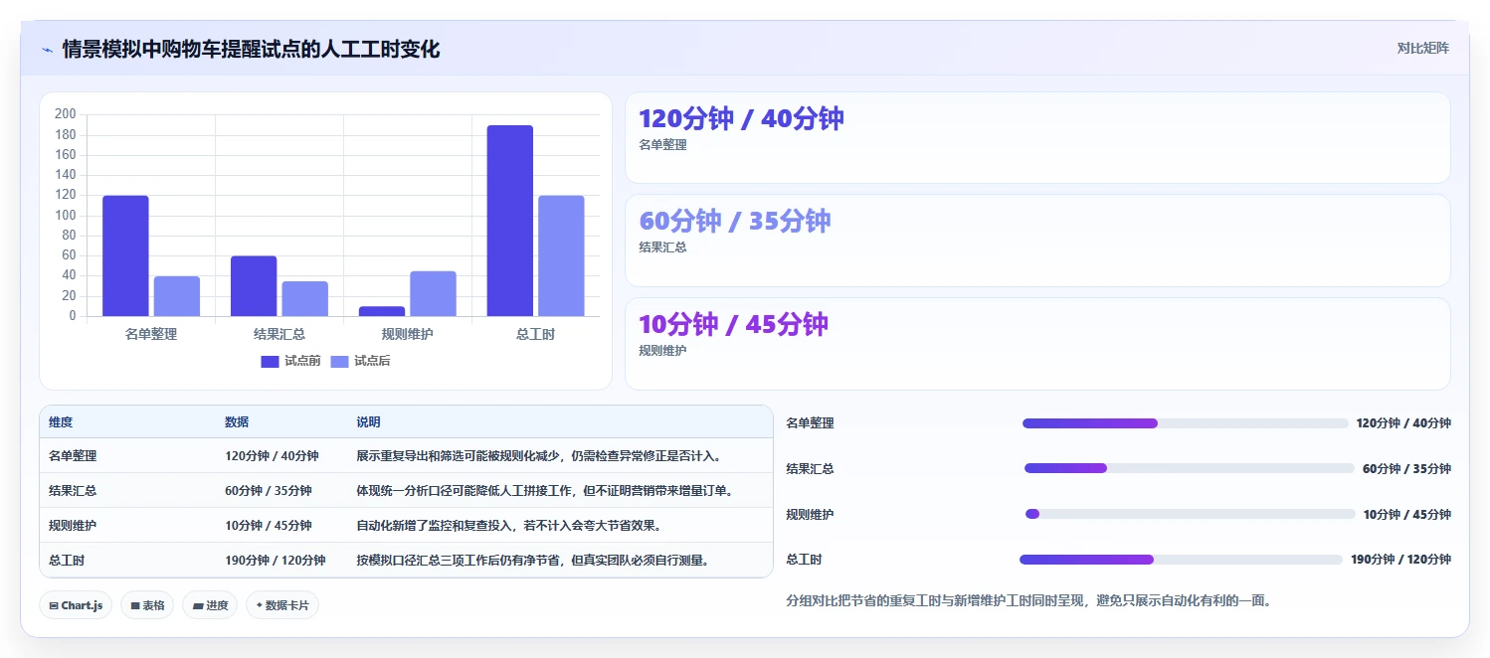This screenshot has width=1490, height=658.
Task: Click the description starting 自动化新增了监控
Action: 509,526
